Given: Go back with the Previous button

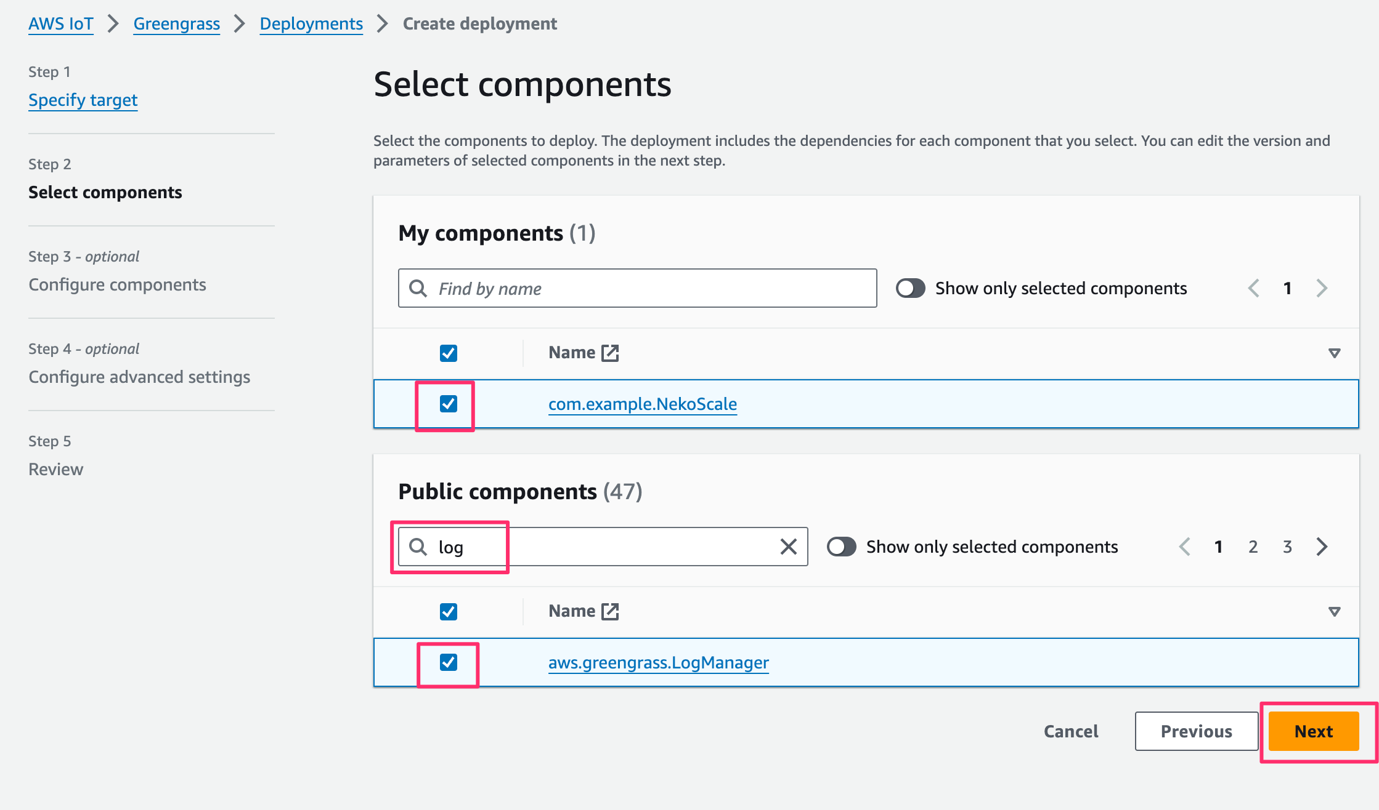Looking at the screenshot, I should click(1197, 731).
